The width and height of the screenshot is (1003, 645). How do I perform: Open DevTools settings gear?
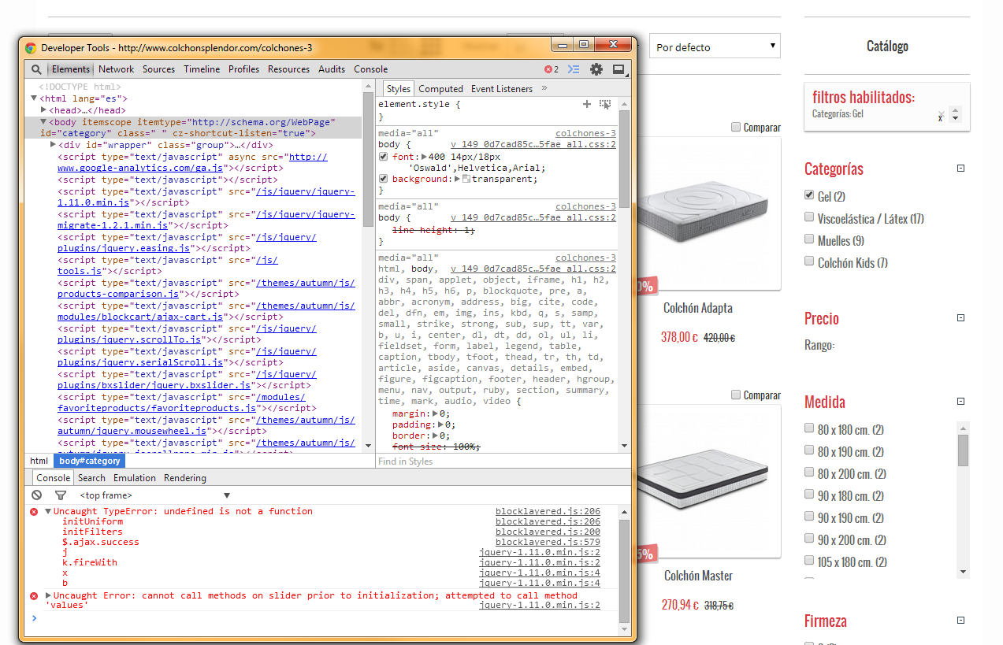pos(596,69)
